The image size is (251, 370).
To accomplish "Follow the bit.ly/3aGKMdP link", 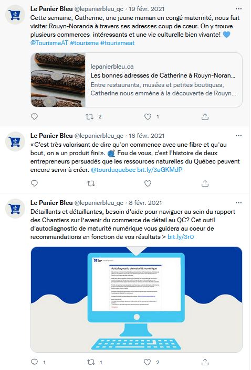I will click(x=160, y=170).
